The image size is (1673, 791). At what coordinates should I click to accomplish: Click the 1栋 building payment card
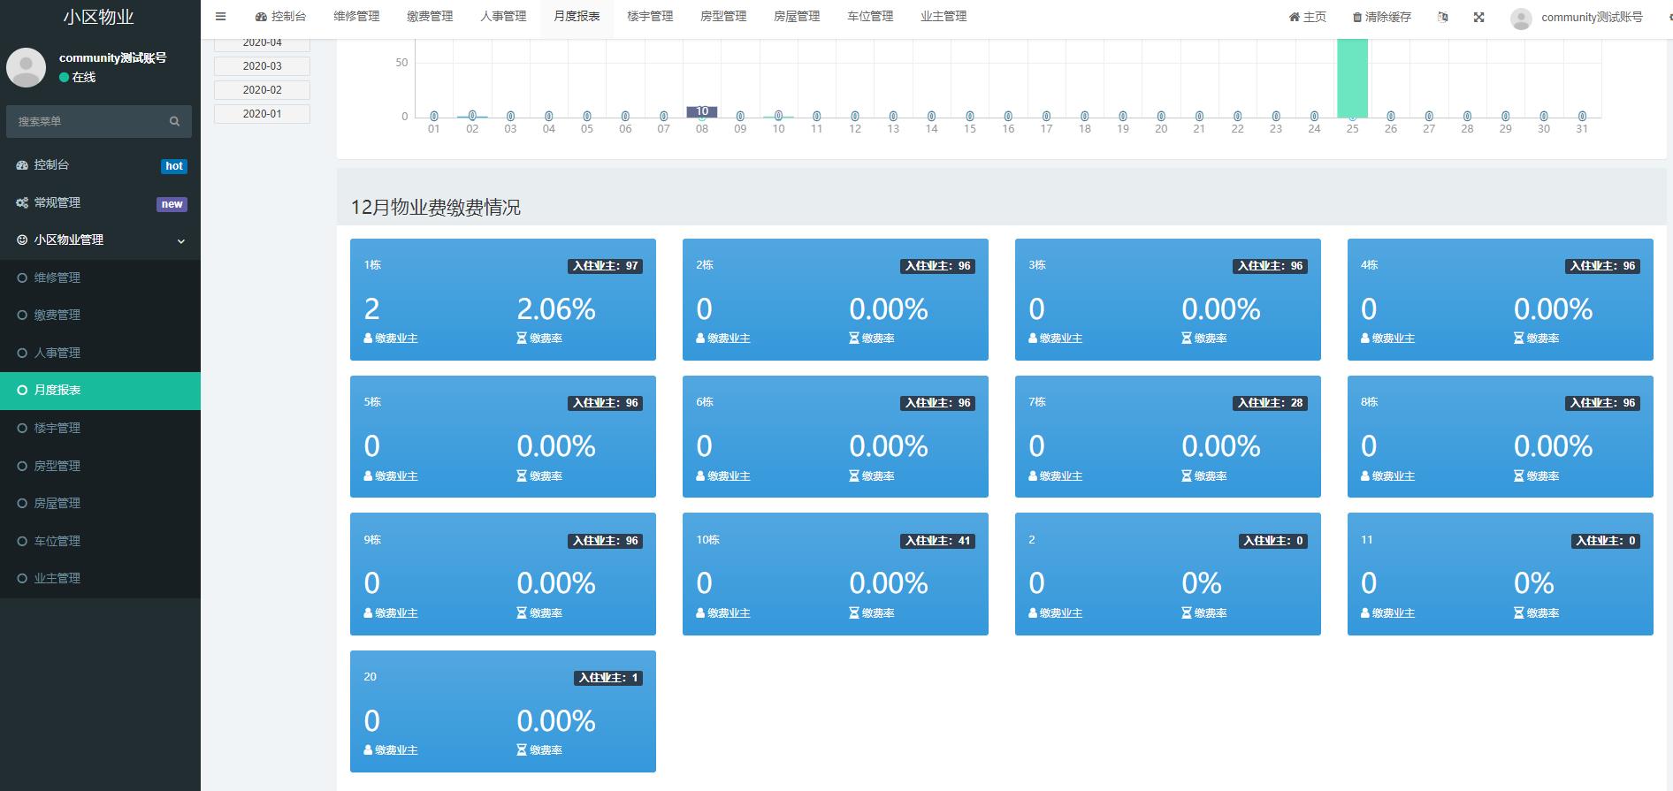pos(502,300)
